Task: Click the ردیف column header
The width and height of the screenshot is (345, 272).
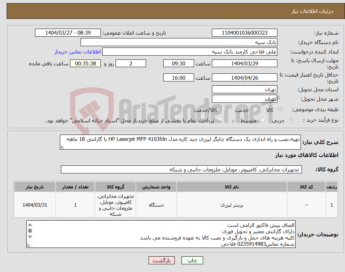Action: point(332,187)
